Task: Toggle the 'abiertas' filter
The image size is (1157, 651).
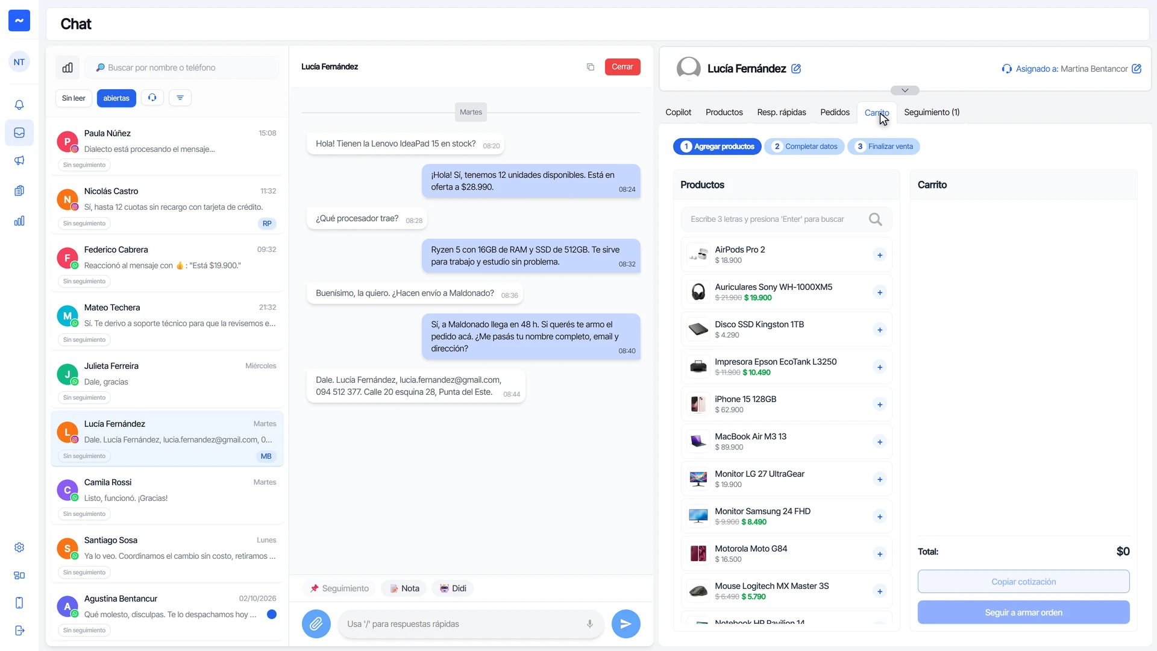Action: 116,98
